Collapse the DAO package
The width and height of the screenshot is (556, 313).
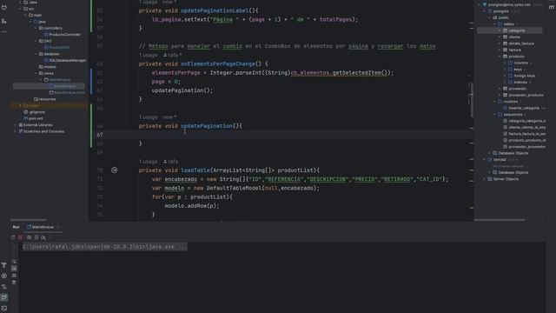pos(36,41)
